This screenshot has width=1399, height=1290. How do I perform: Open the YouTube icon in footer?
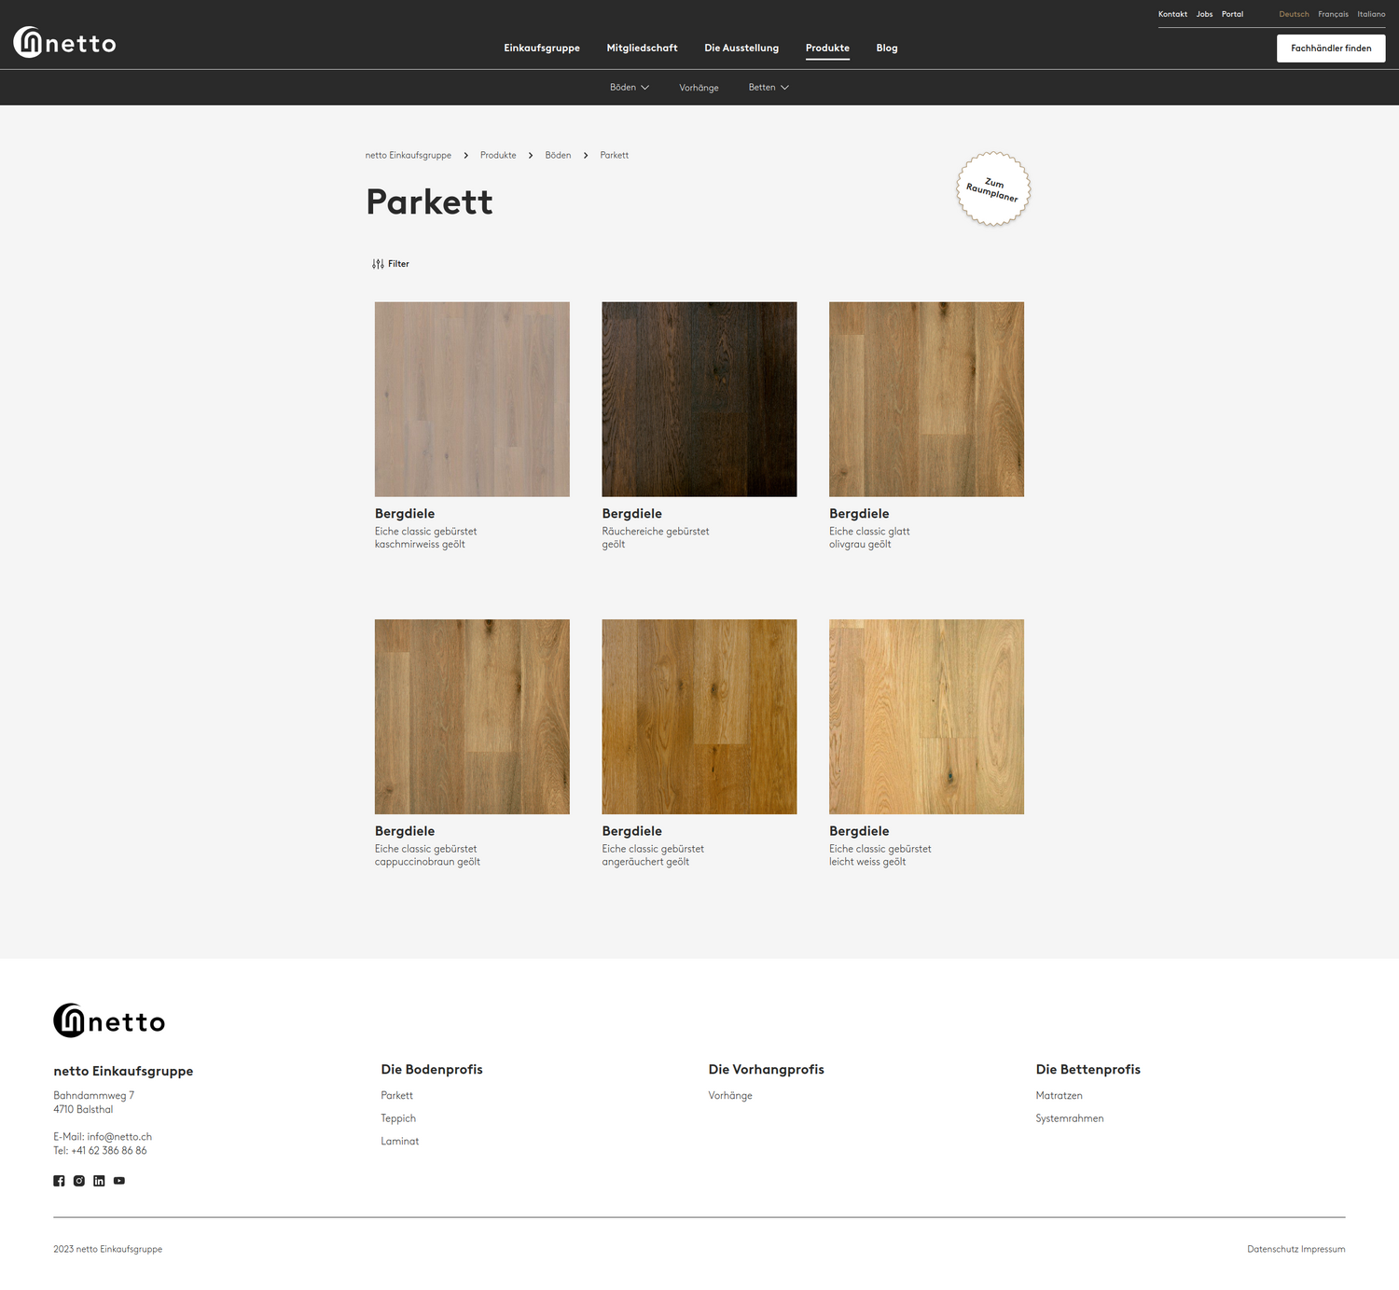119,1181
